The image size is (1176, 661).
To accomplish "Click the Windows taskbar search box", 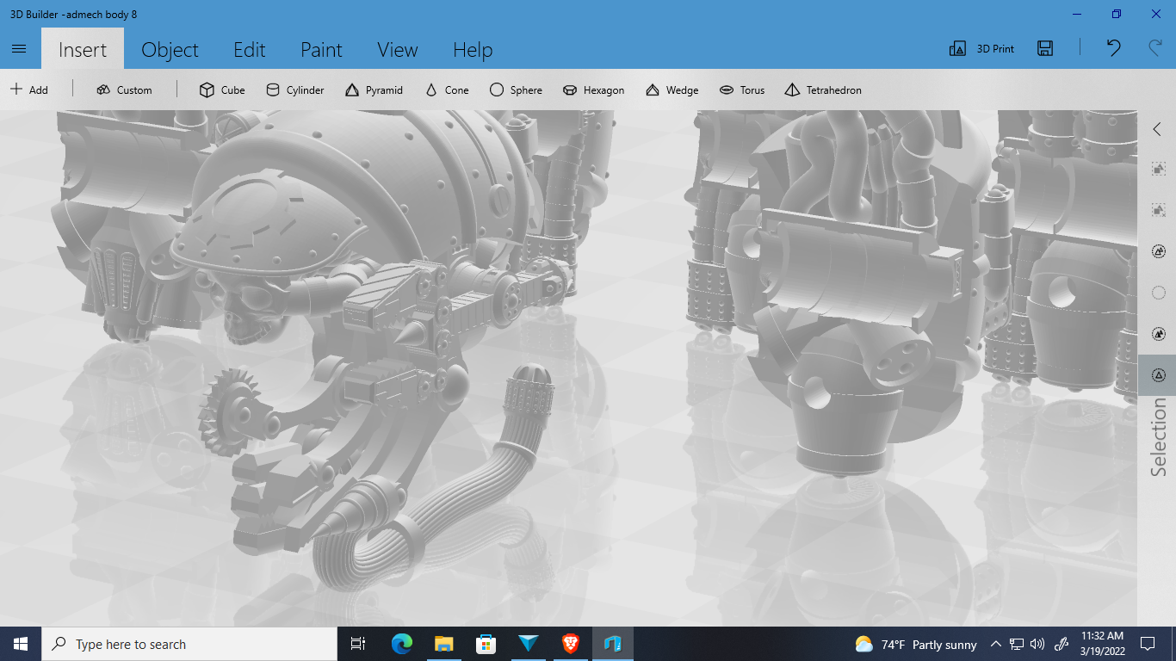I will pyautogui.click(x=189, y=644).
